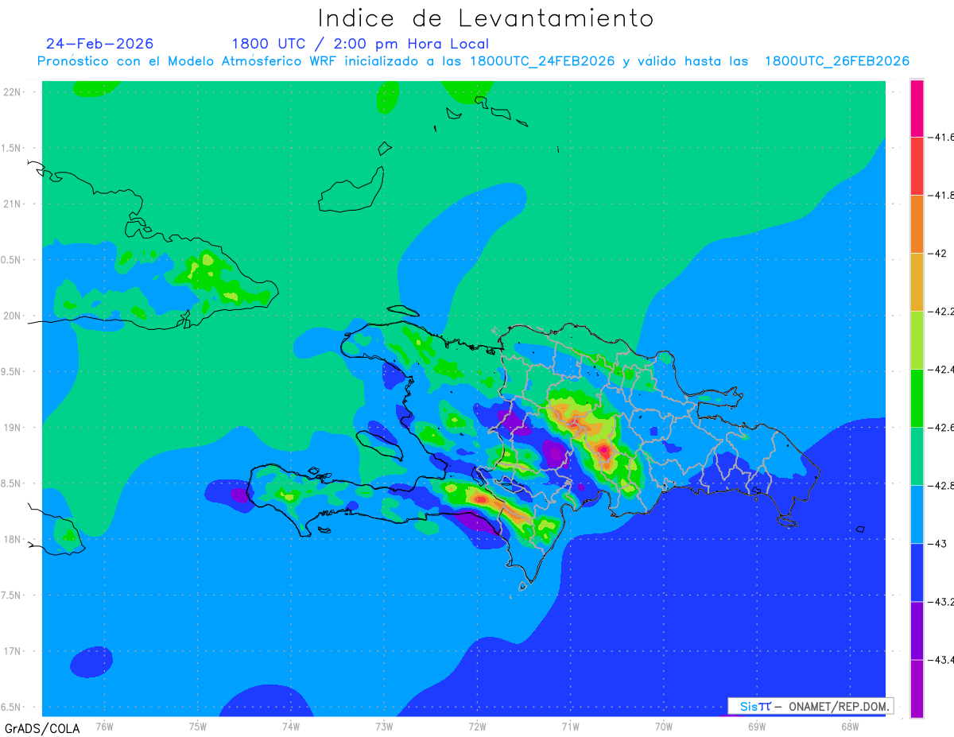Click the '1800UTC_26FEB2026' valid-until time text
The height and width of the screenshot is (737, 954).
(837, 62)
